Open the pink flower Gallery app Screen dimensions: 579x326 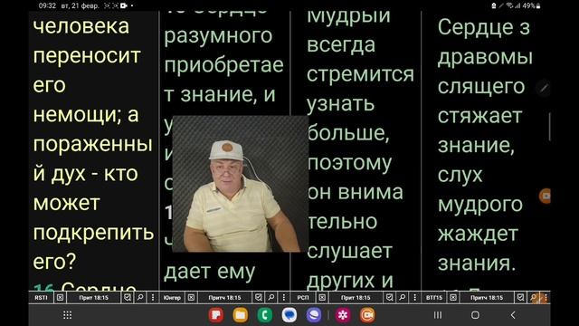(x=343, y=315)
